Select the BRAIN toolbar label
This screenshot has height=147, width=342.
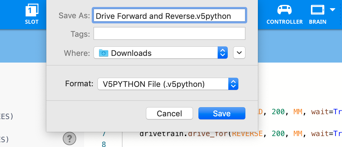tap(318, 22)
